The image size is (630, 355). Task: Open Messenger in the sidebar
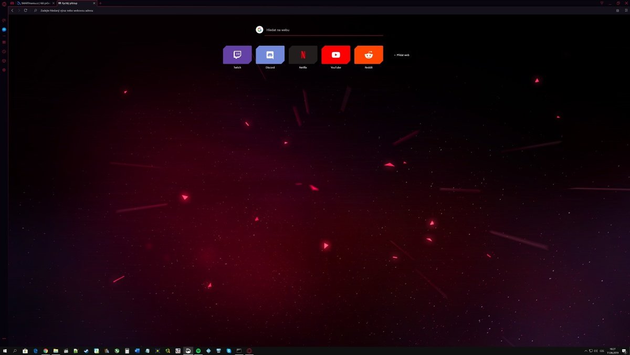pos(4,29)
